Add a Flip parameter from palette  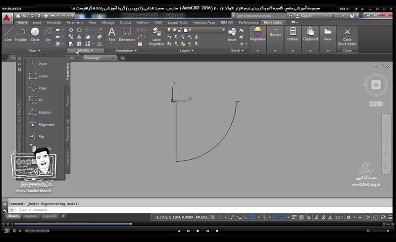(x=38, y=137)
